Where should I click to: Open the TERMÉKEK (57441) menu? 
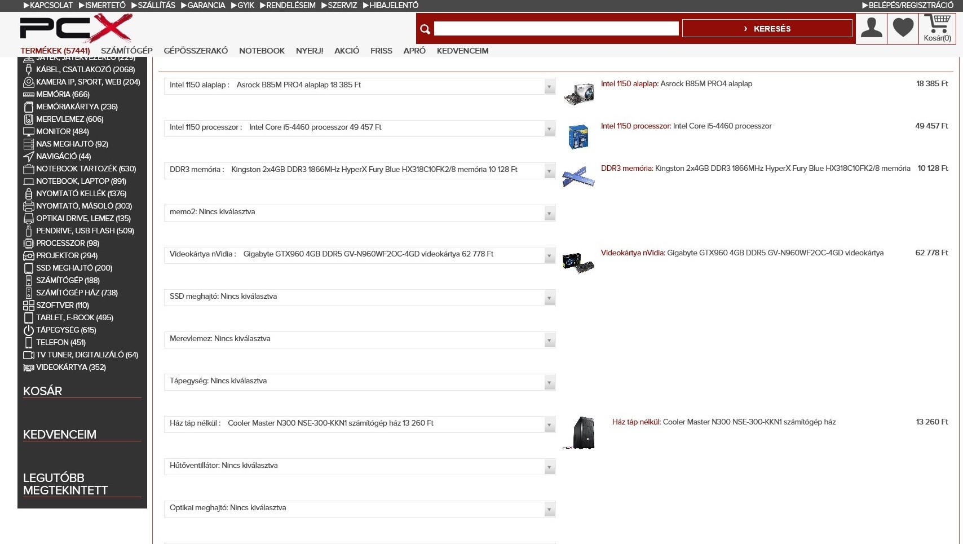coord(55,51)
